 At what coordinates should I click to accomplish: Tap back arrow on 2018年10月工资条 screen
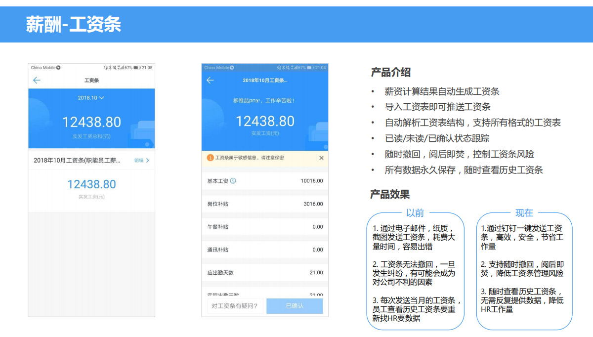tap(210, 81)
